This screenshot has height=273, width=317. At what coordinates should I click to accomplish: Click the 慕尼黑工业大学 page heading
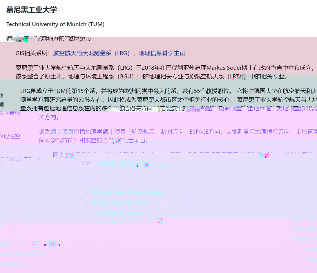pos(32,10)
